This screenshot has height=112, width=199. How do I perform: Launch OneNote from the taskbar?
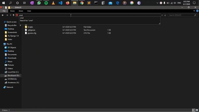[x=32, y=3]
